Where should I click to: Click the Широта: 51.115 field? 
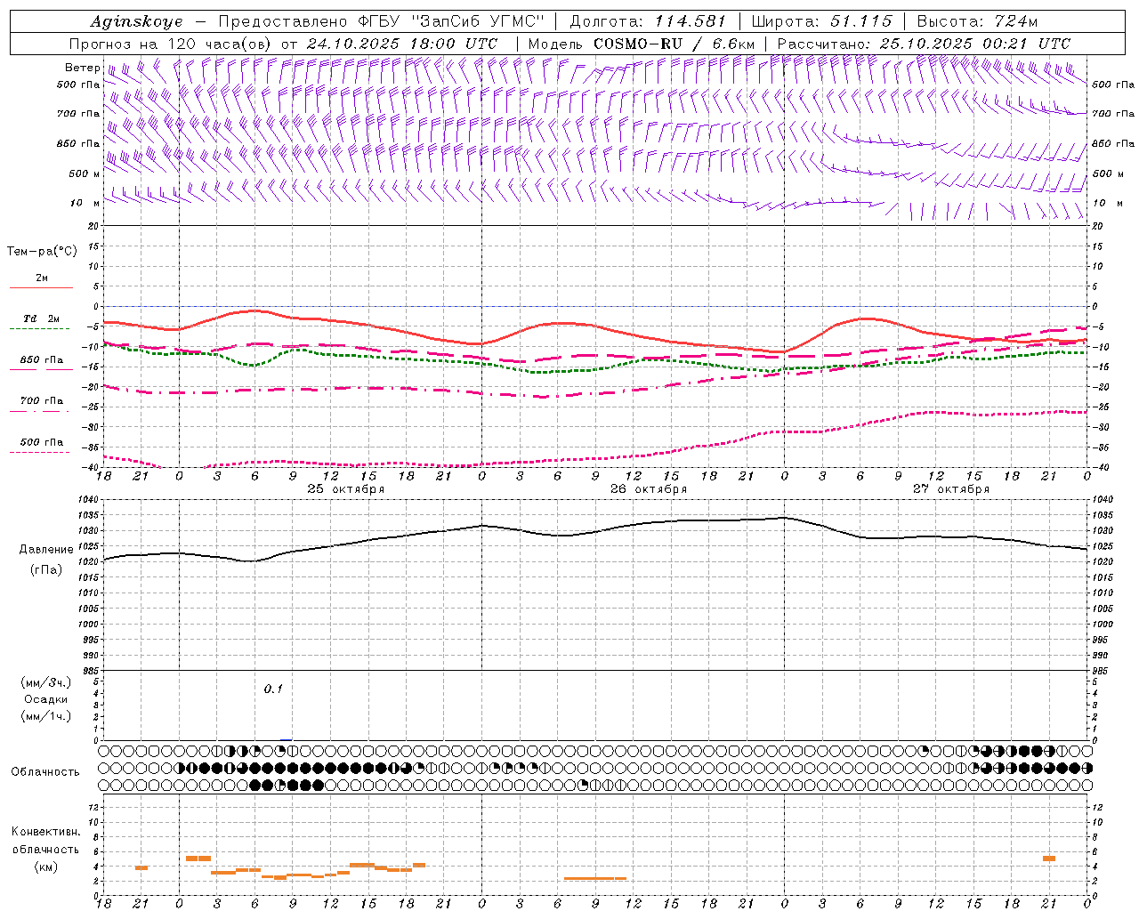(x=821, y=21)
